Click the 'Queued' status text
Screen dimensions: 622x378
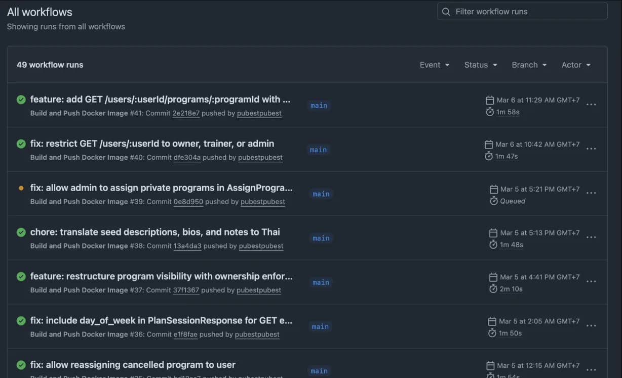(513, 201)
